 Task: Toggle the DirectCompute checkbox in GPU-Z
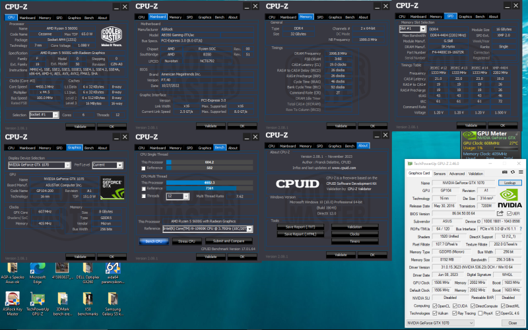tap(473, 306)
